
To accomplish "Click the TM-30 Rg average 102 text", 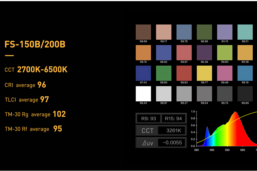I will pos(35,114).
